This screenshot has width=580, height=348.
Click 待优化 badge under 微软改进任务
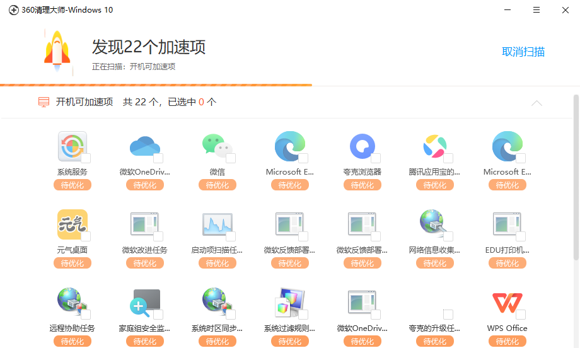144,263
